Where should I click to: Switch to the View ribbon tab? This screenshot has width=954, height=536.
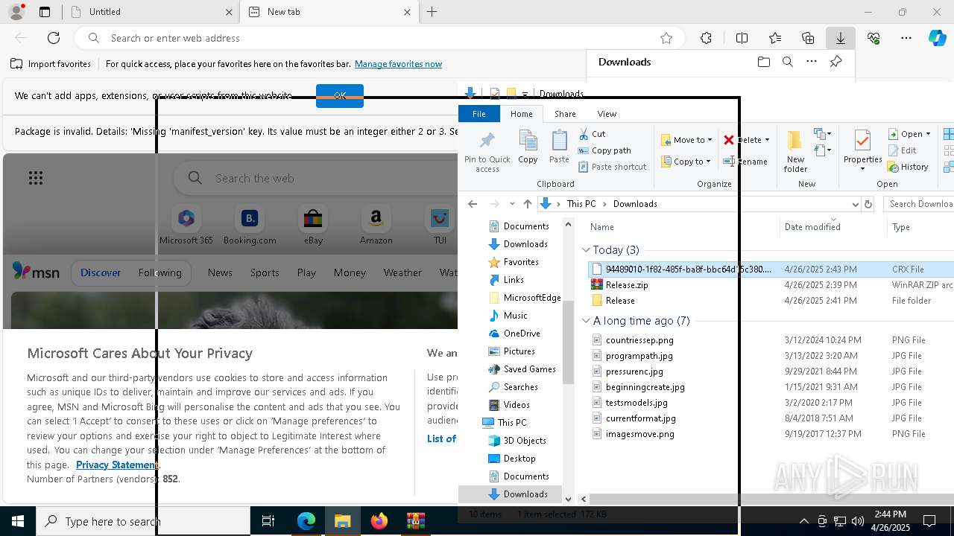coord(607,114)
